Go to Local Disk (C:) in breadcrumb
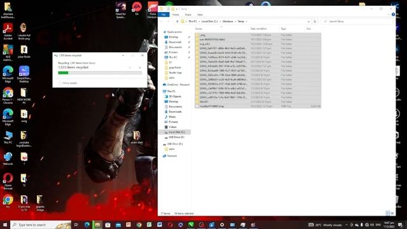The height and width of the screenshot is (229, 407). (209, 21)
